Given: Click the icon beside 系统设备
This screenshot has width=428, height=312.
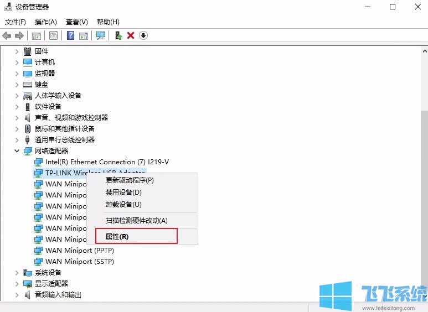Looking at the screenshot, I should pyautogui.click(x=28, y=273).
